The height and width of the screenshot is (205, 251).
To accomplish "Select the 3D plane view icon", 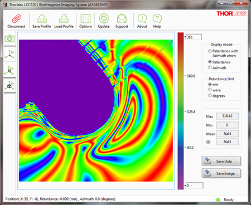I will pos(9,70).
